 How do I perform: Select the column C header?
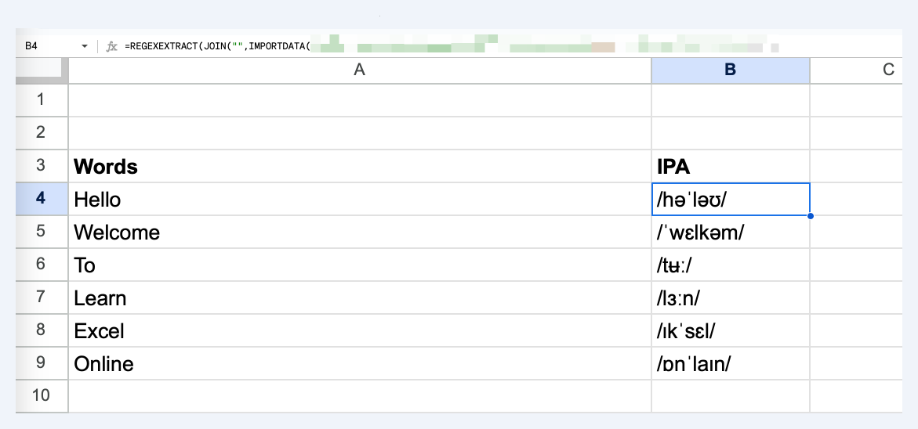856,70
